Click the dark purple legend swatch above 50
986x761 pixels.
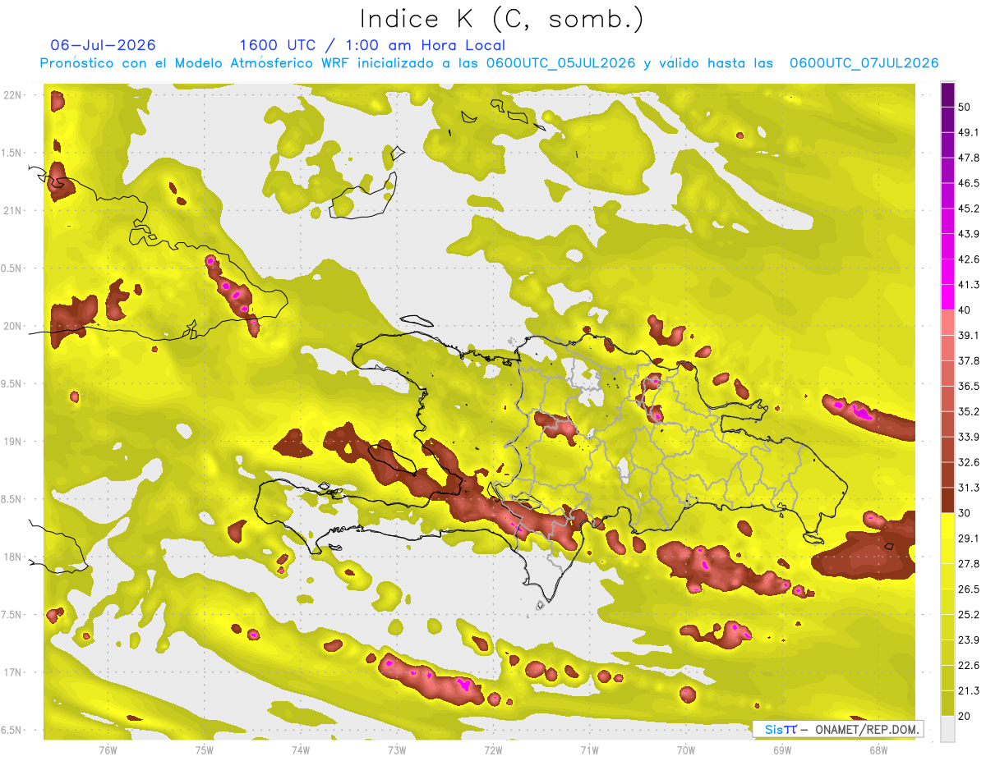tap(947, 94)
